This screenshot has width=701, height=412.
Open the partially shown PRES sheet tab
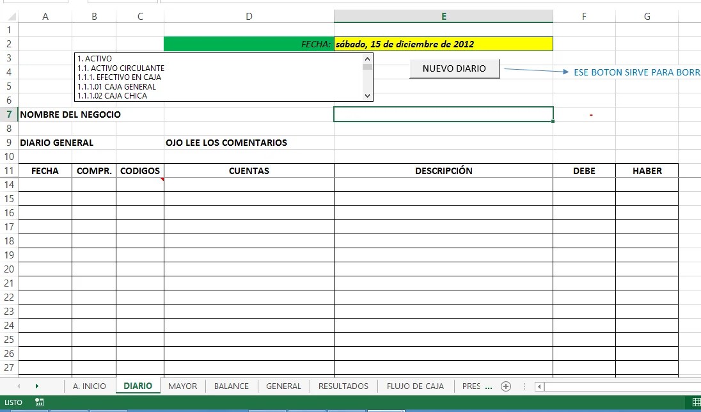(x=471, y=386)
